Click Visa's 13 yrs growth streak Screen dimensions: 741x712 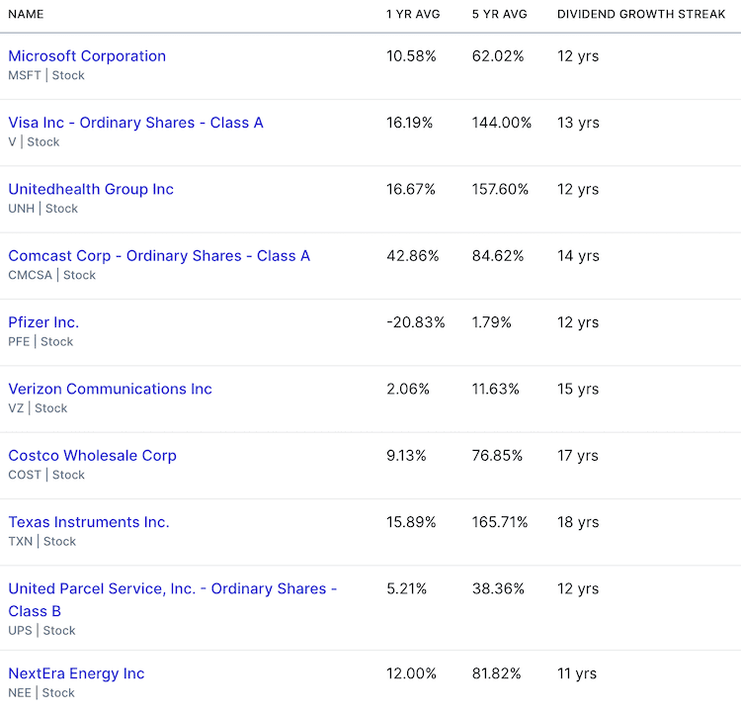[x=578, y=123]
